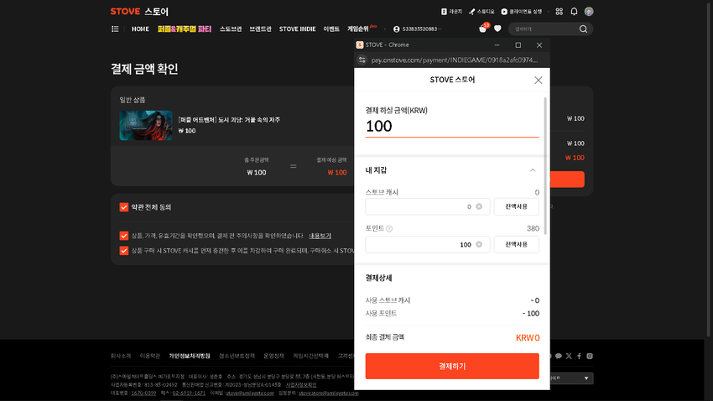Use all 포인트 with 전액사용
713x401 pixels.
(x=516, y=245)
